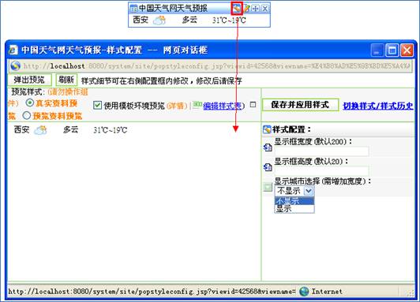Click the icon beside display box width
This screenshot has height=302, width=420.
coord(268,147)
